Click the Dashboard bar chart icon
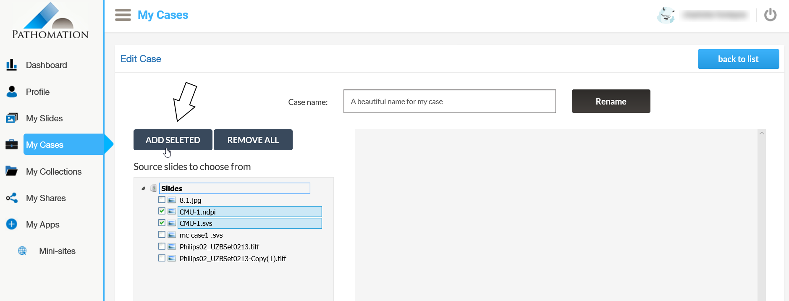789x301 pixels. (x=12, y=65)
